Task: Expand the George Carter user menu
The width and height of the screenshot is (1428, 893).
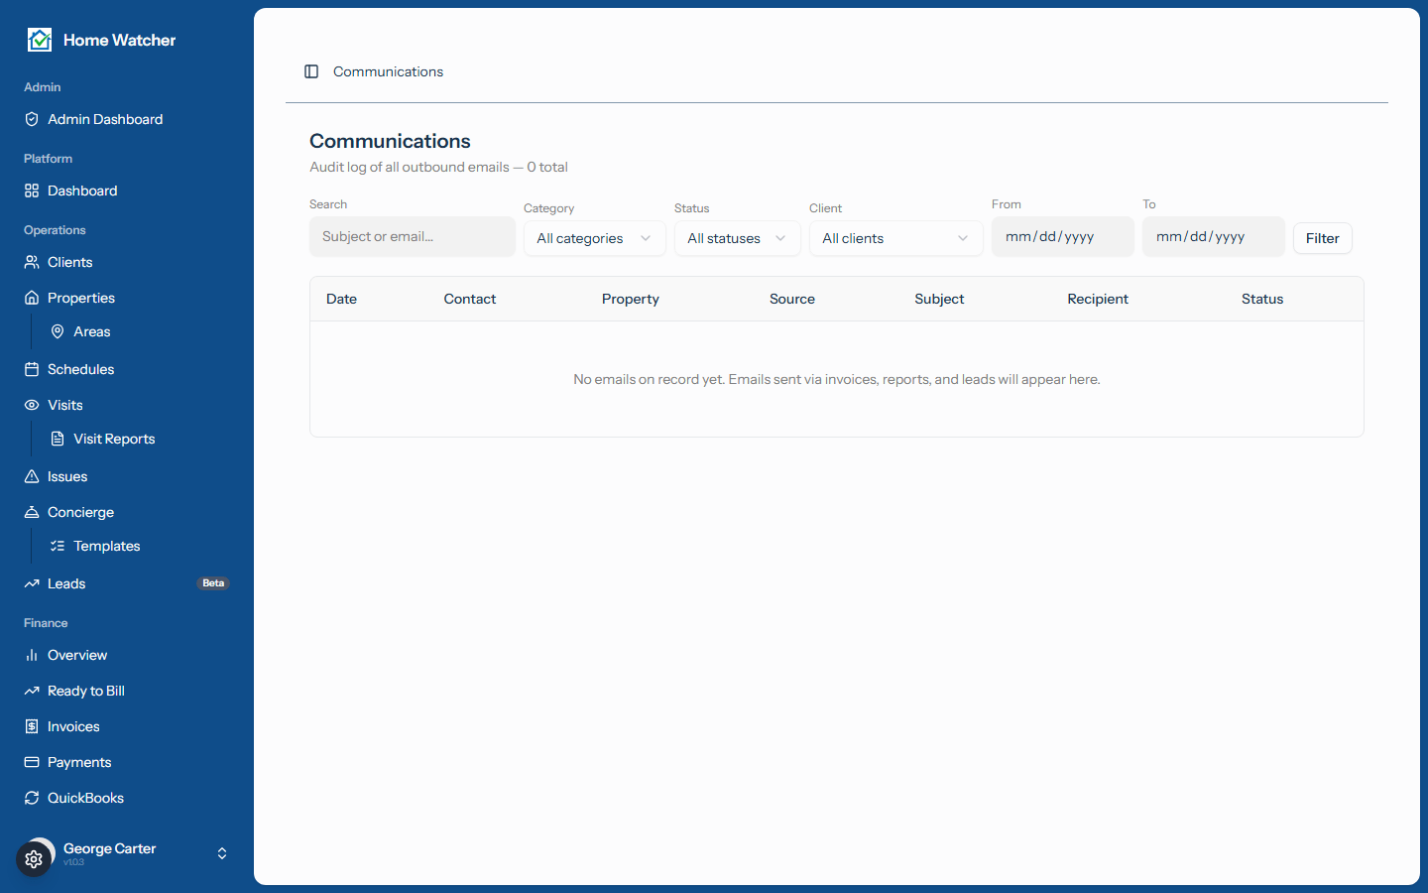Action: (127, 853)
